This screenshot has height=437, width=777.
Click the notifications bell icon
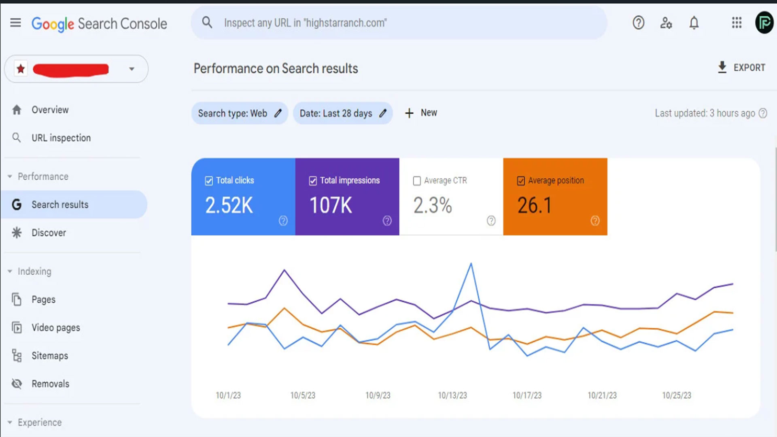pos(694,23)
